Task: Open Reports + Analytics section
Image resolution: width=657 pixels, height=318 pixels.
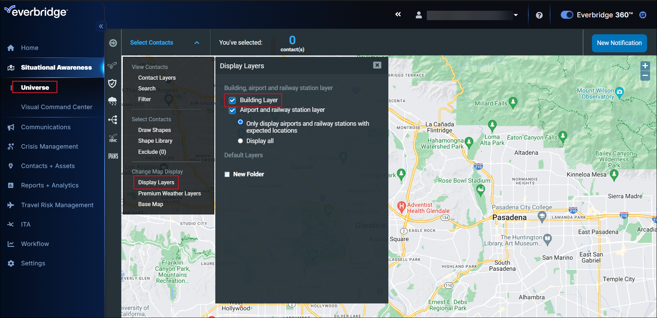Action: point(50,185)
